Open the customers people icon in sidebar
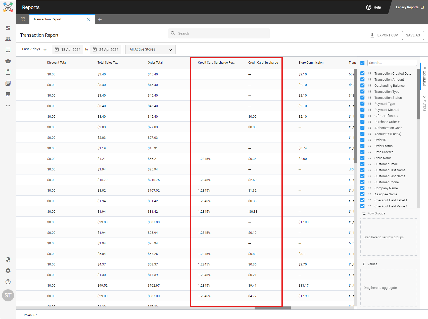 point(8,39)
